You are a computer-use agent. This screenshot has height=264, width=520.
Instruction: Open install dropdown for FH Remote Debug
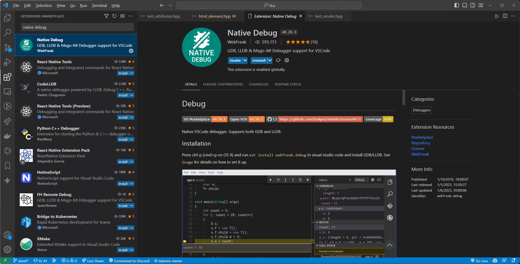[x=132, y=206]
